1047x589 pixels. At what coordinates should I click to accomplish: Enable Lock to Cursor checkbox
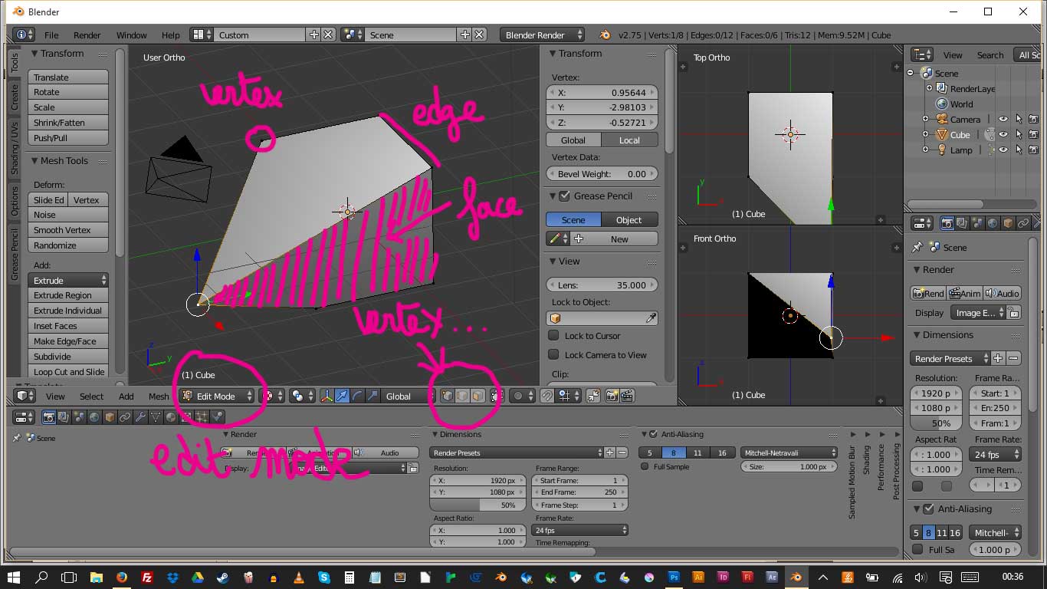pyautogui.click(x=553, y=336)
